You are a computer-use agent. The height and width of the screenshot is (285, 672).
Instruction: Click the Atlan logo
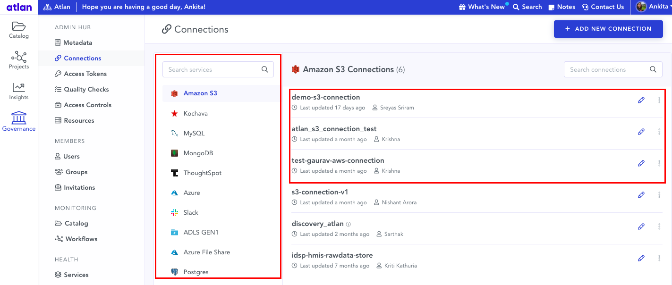[19, 7]
